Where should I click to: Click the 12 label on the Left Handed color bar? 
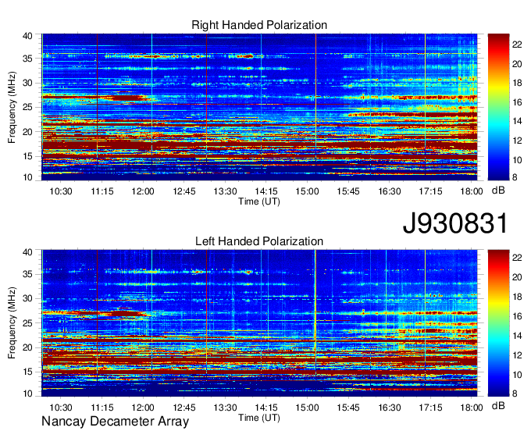517,355
